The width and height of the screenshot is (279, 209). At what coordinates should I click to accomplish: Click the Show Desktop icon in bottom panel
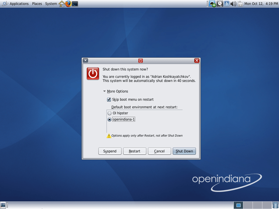pyautogui.click(x=3, y=205)
